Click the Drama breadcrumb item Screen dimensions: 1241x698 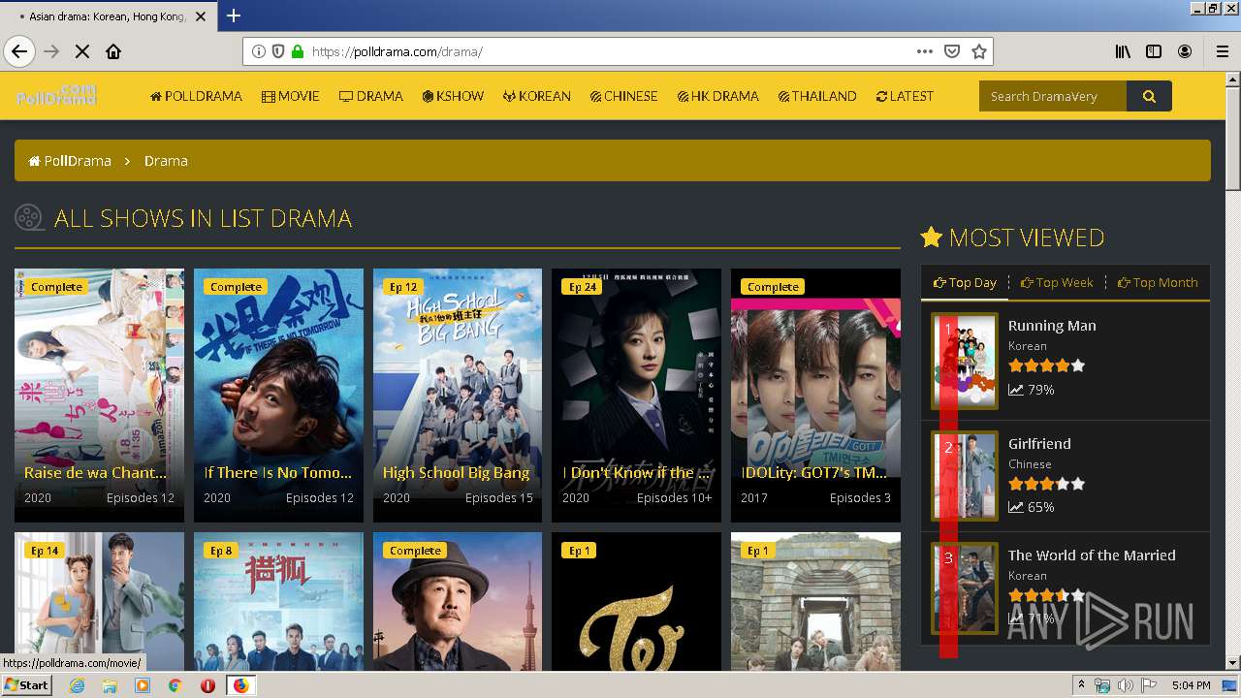tap(166, 161)
